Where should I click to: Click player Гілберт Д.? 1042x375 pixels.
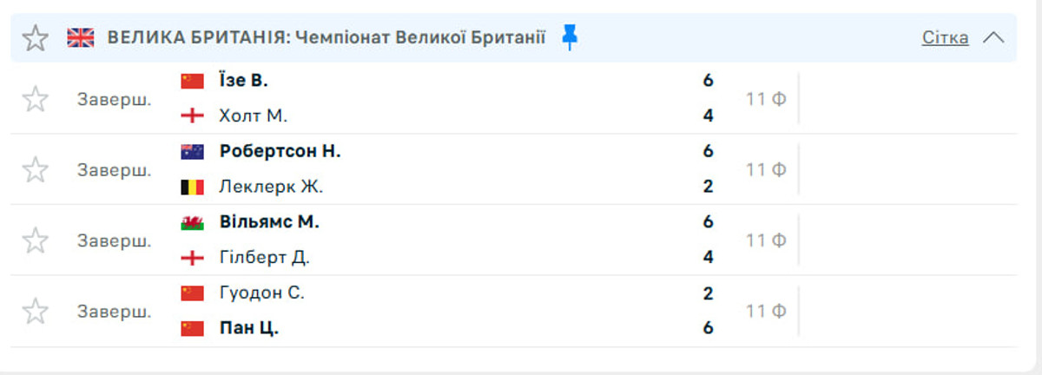pyautogui.click(x=264, y=257)
